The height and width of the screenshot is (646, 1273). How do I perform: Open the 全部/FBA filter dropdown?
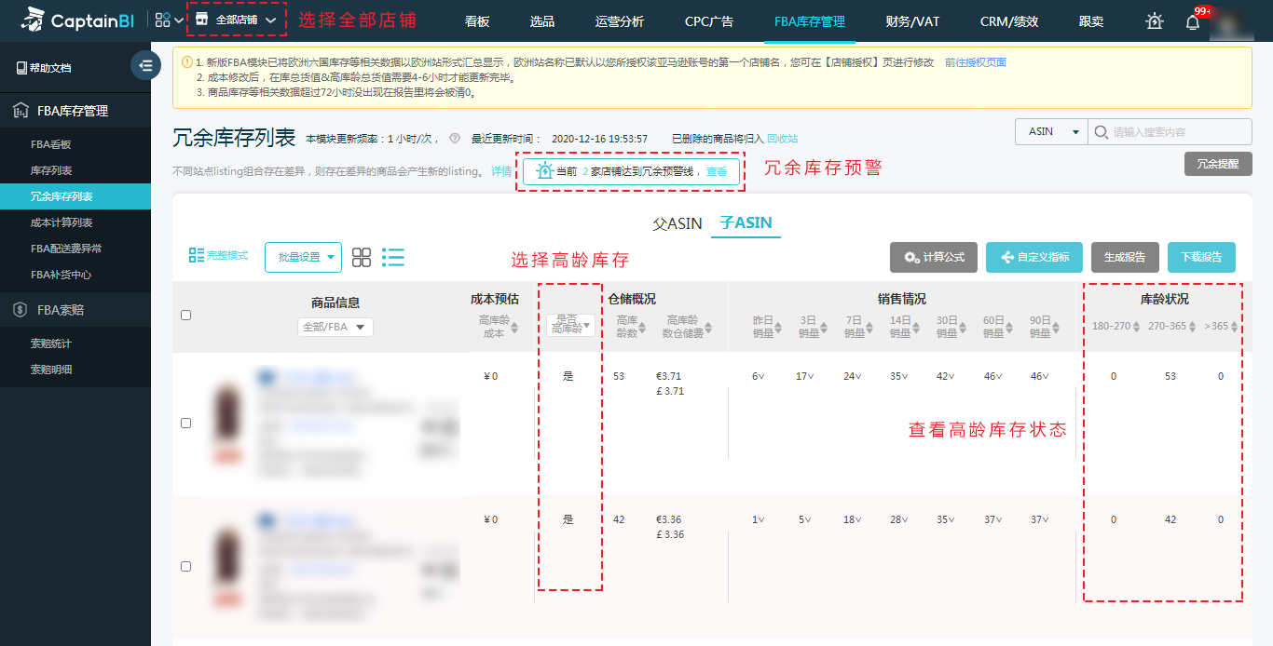(x=335, y=327)
